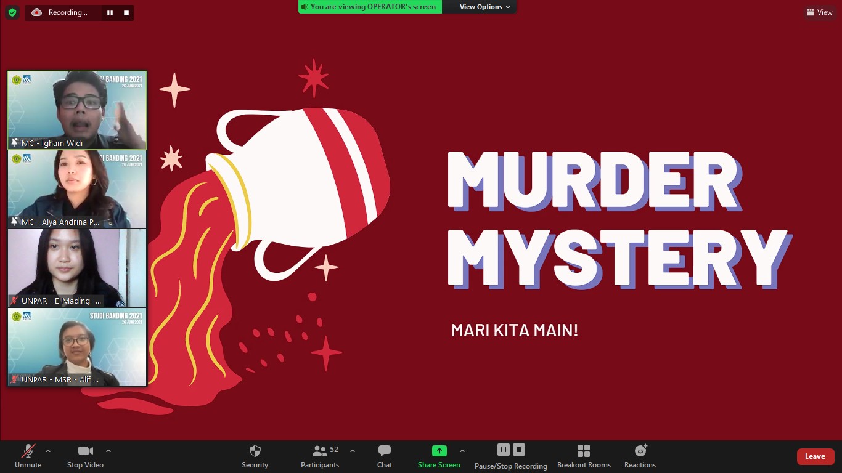Leave the meeting
This screenshot has width=842, height=473.
(815, 456)
